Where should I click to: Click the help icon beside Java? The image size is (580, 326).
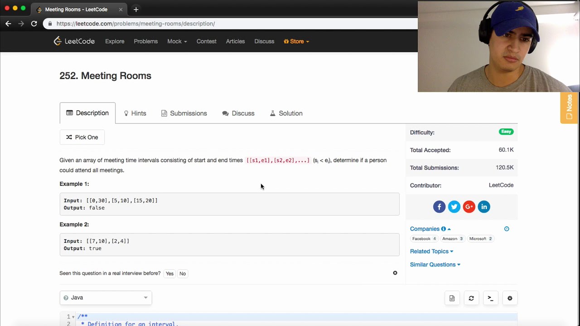pos(66,297)
